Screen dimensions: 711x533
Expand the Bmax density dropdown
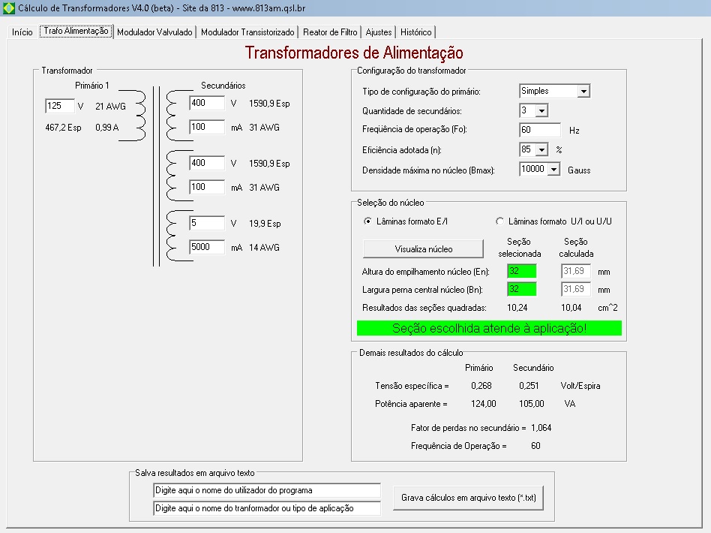coord(553,170)
